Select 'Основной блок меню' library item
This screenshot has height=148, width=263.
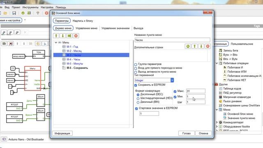(240, 114)
